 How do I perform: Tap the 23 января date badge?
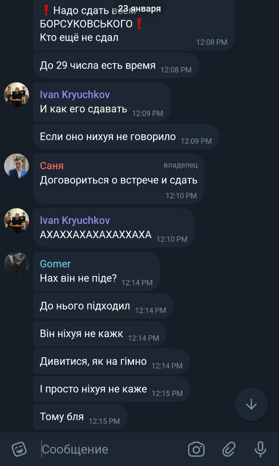[x=139, y=9]
